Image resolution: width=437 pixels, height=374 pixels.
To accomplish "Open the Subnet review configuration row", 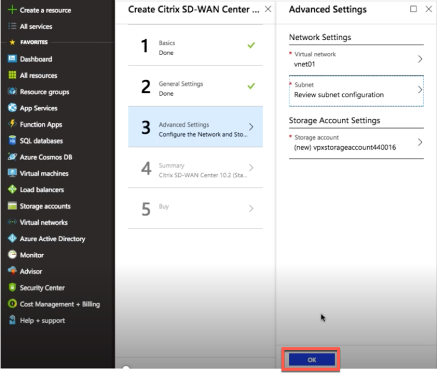I will pos(356,91).
